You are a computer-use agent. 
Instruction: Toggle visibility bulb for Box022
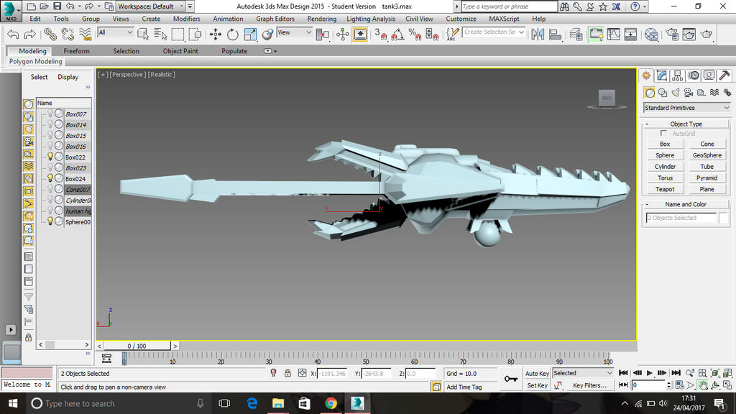coord(50,157)
